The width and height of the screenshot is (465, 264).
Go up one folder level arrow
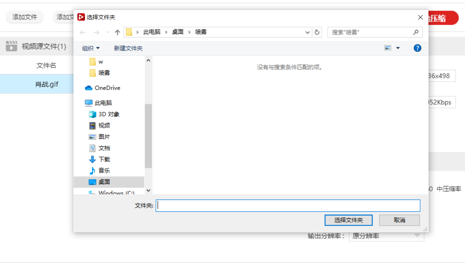click(117, 32)
